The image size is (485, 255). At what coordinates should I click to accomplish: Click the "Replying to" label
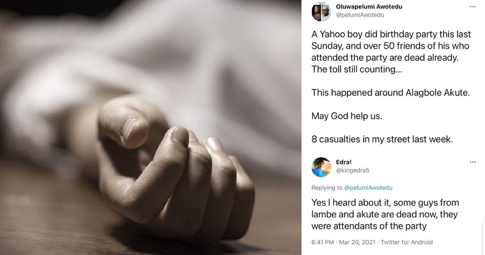pos(327,188)
